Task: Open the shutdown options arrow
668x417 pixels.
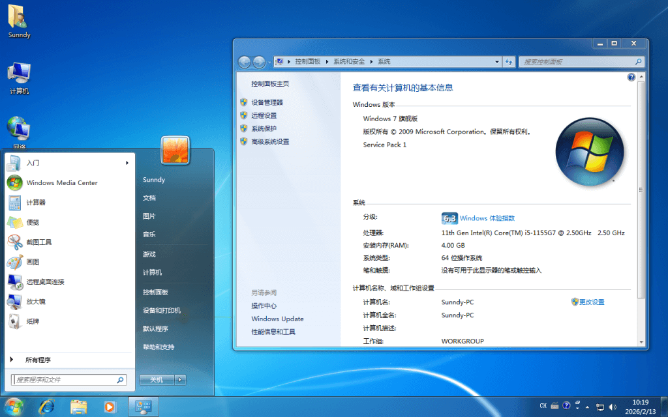Action: [x=181, y=380]
